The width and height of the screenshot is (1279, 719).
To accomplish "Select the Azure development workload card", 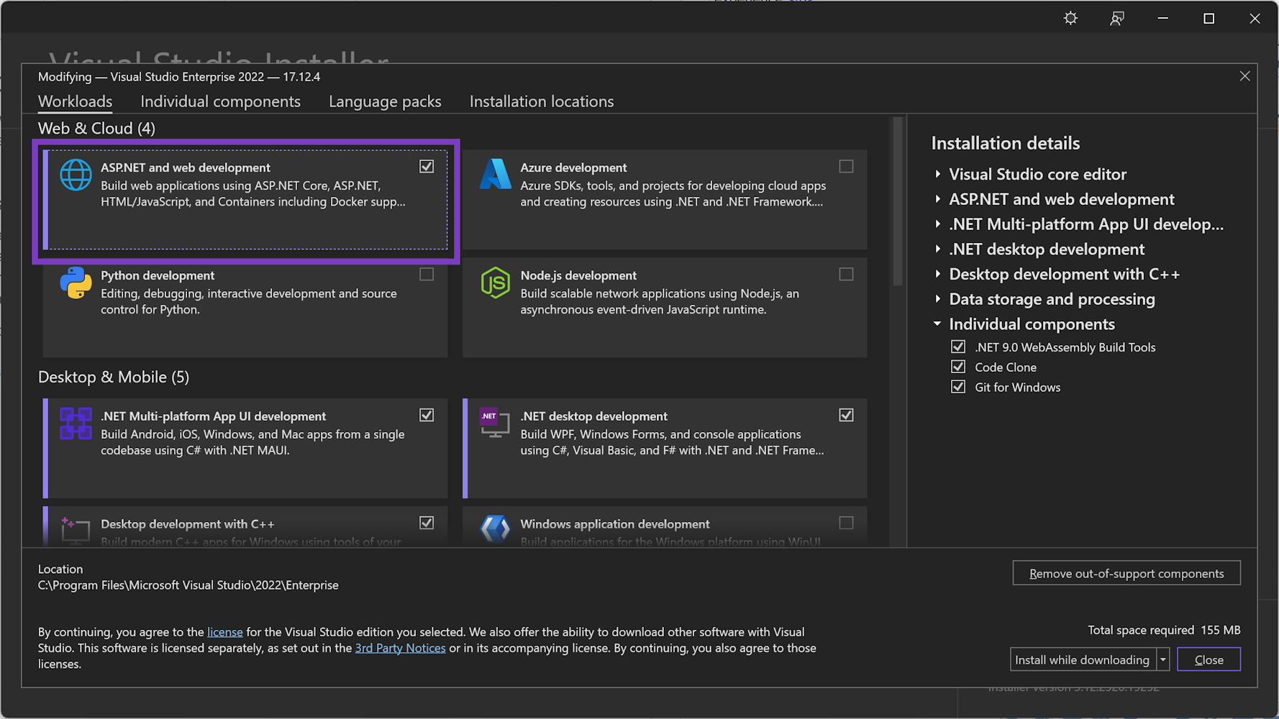I will (665, 200).
